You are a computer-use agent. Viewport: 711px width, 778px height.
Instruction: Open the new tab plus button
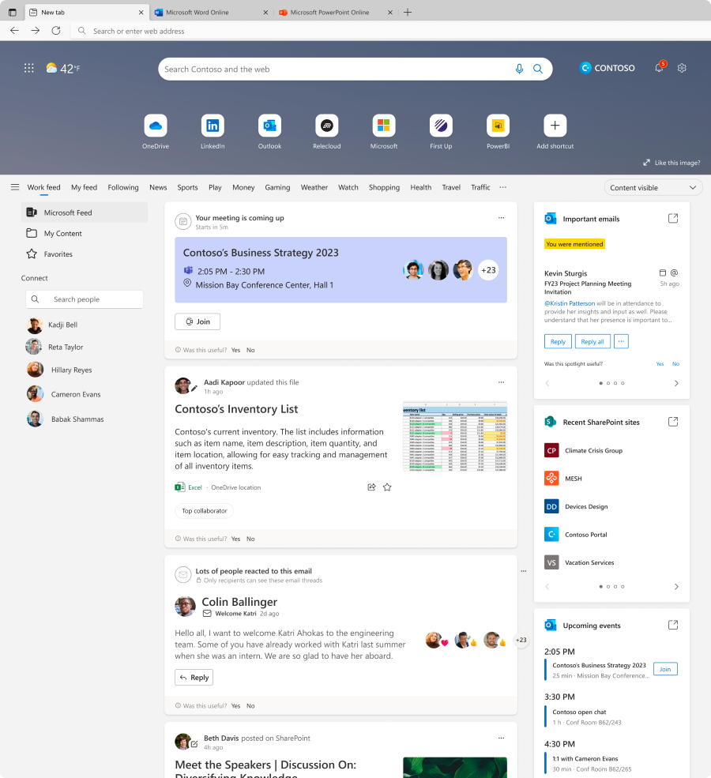408,13
